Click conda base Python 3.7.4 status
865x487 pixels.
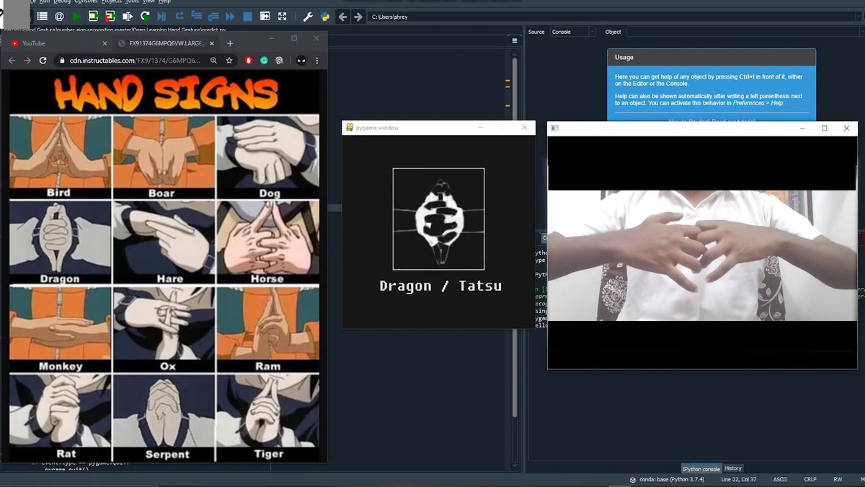point(670,479)
